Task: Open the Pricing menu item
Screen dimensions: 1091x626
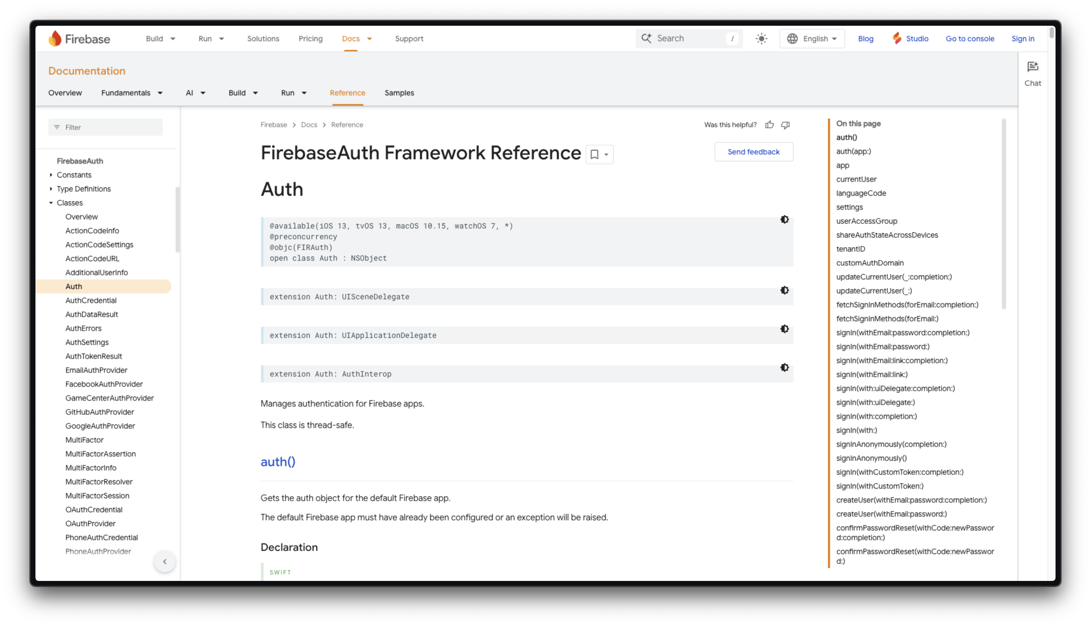Action: 311,39
